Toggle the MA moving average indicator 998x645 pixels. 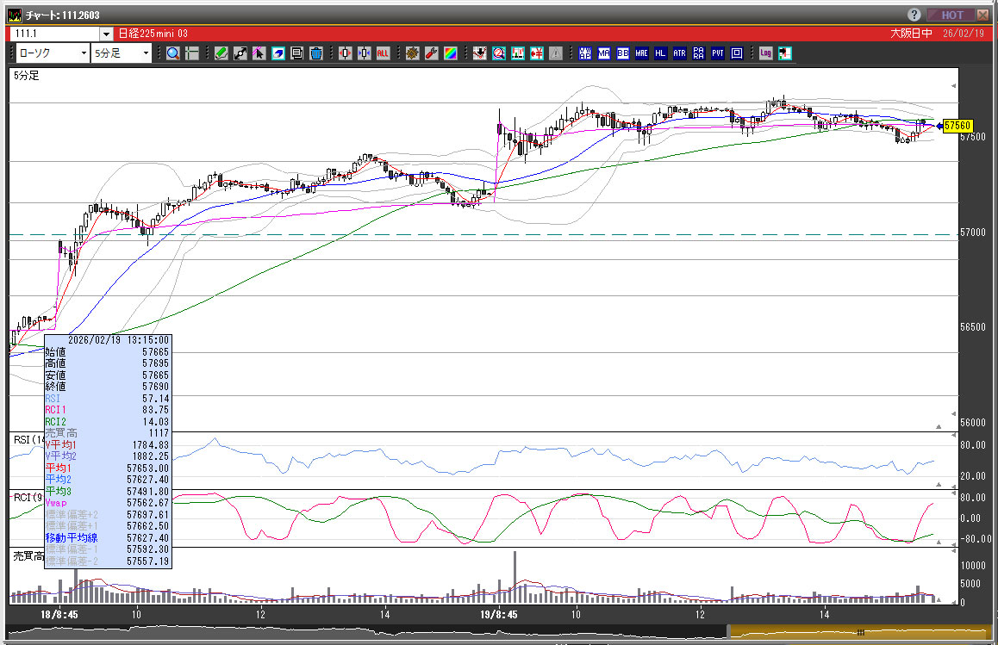604,53
